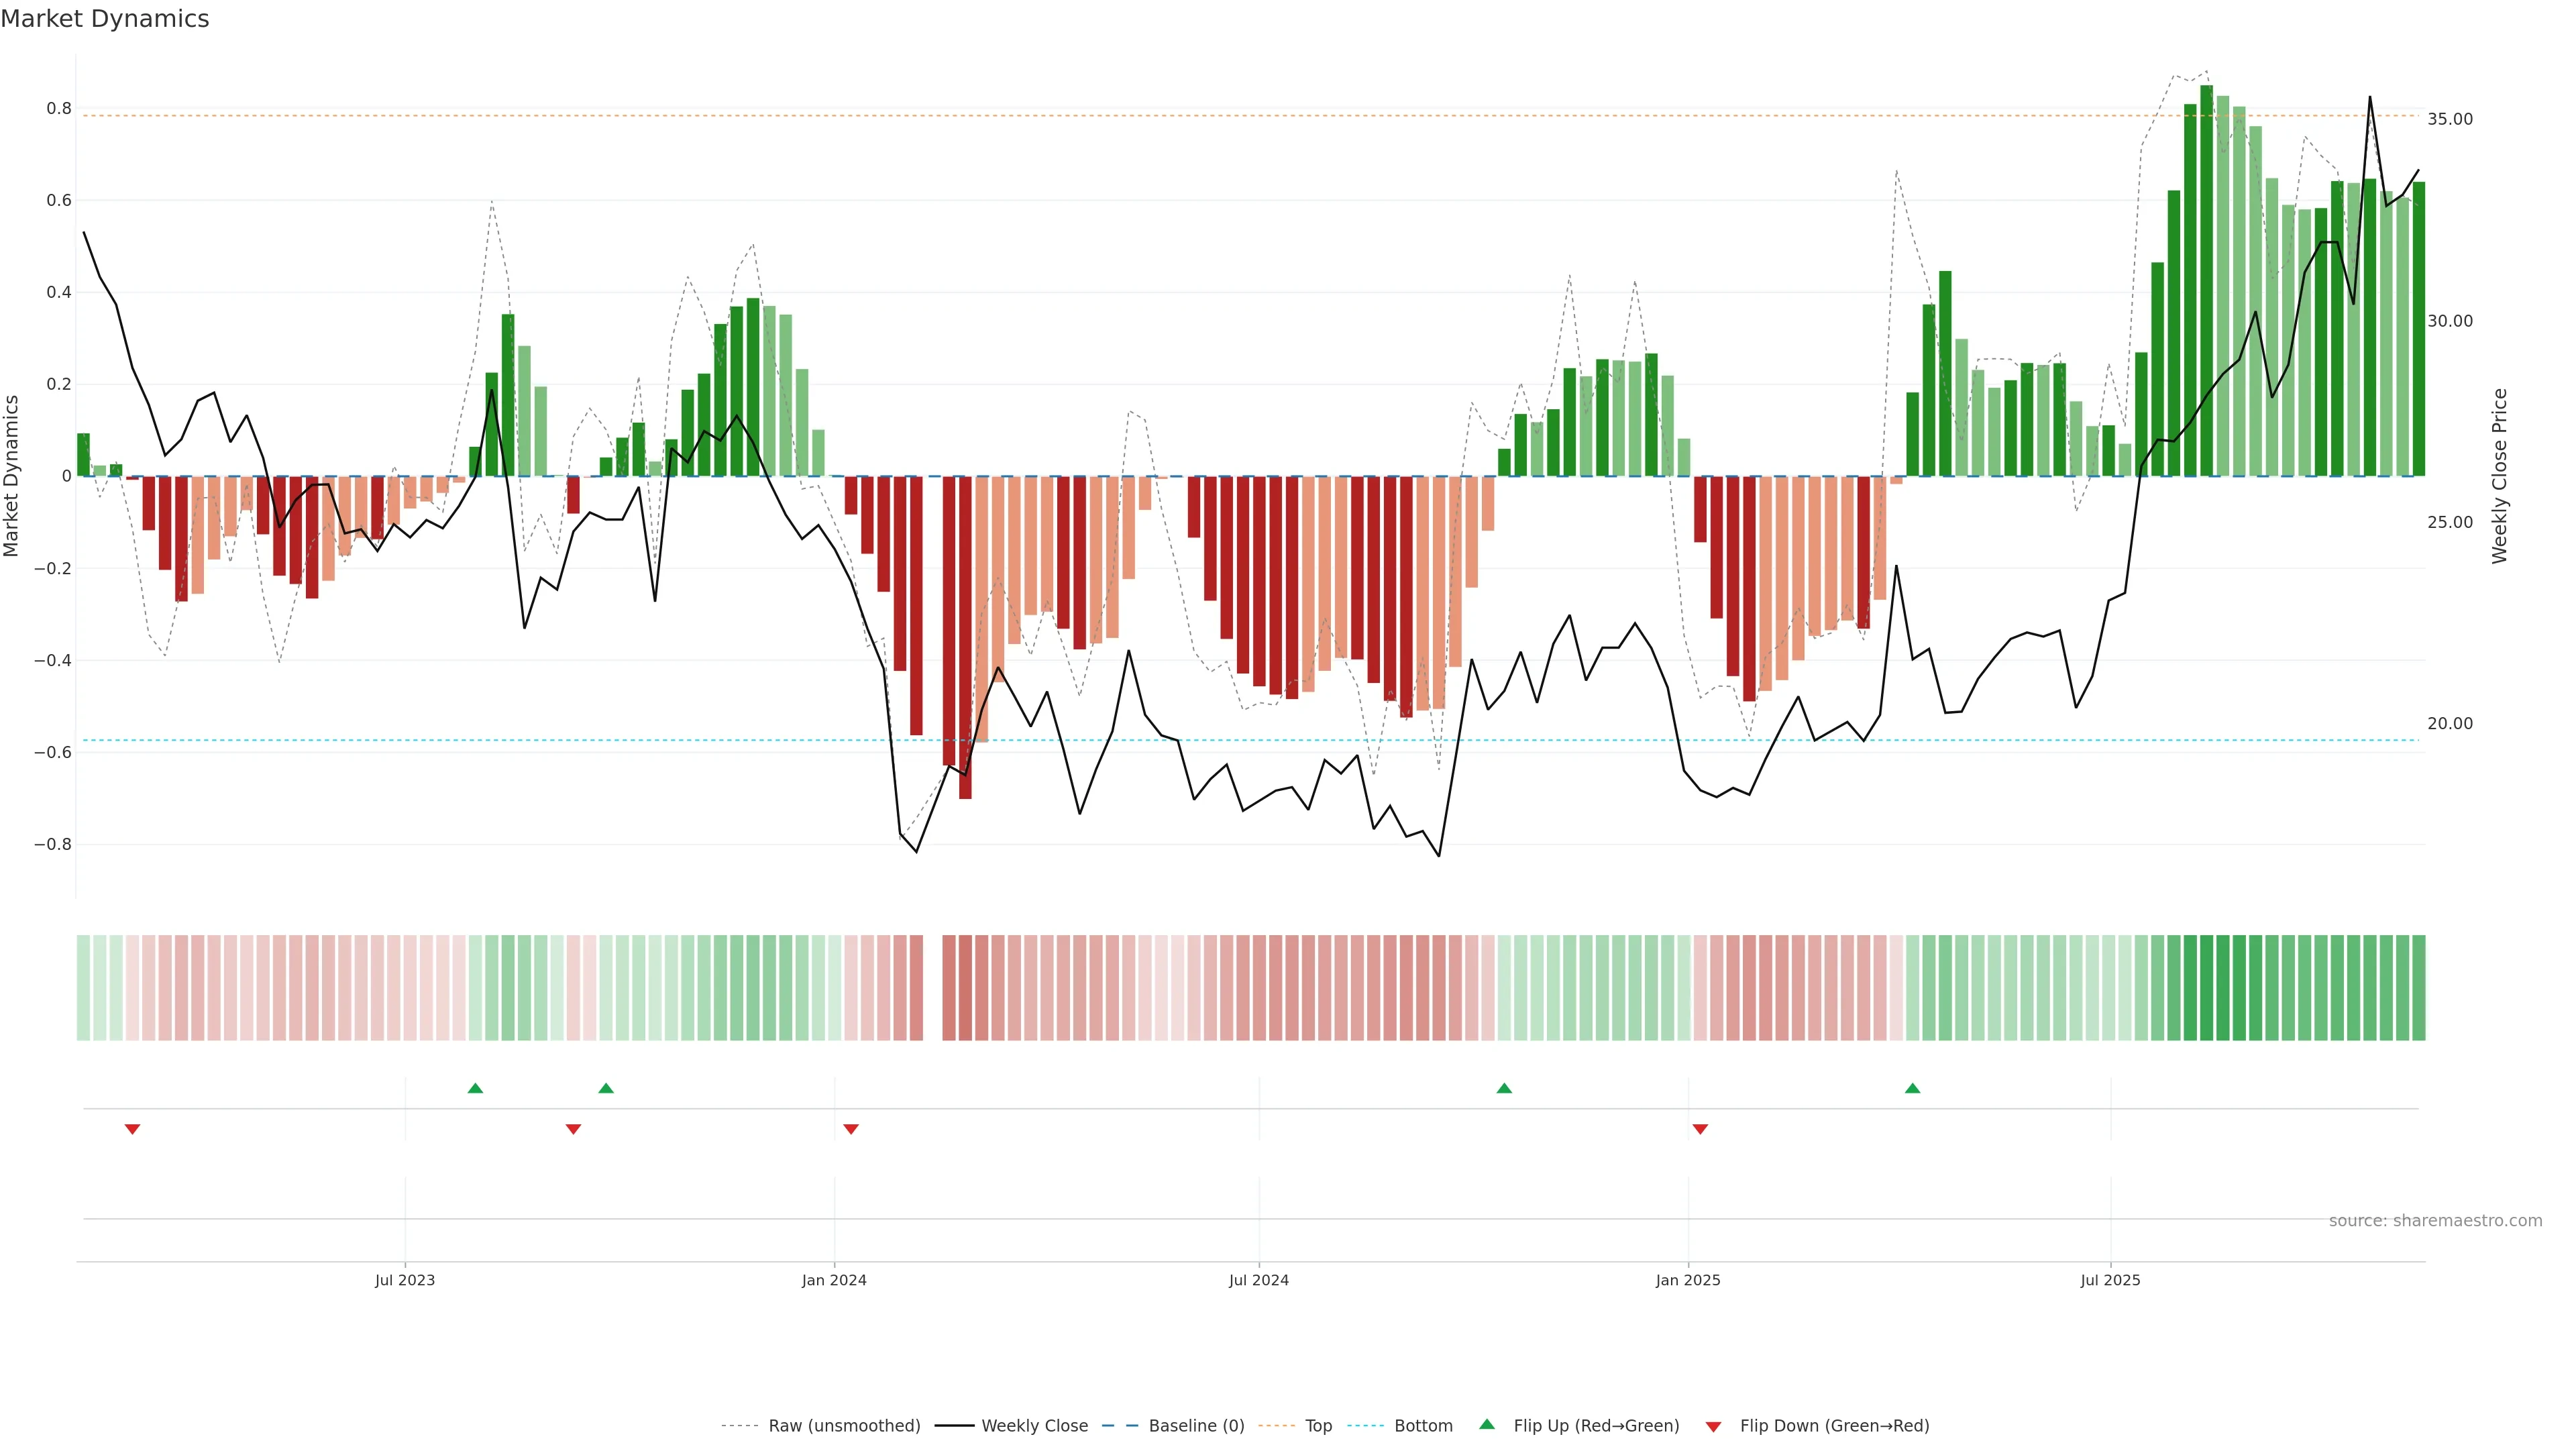Click the first green flip-up marker after Jul 2023

coord(475,1088)
